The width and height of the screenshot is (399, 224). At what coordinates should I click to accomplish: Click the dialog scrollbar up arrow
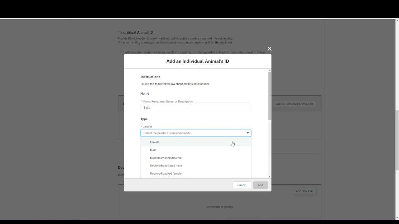coord(270,71)
